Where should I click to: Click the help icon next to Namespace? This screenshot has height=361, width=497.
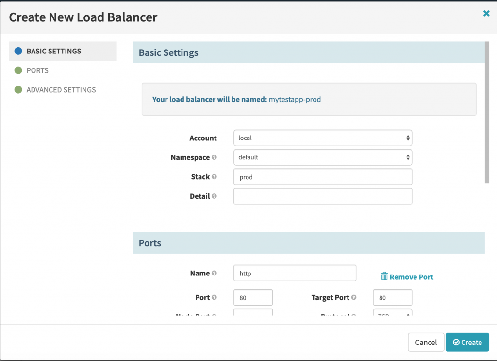pos(215,157)
